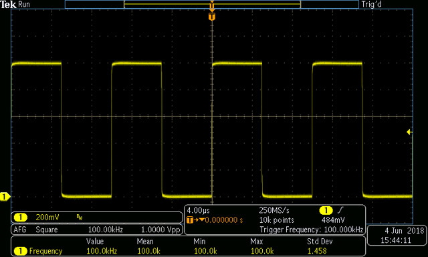The height and width of the screenshot is (257, 428).
Task: Click the date and time readout
Action: click(x=397, y=236)
